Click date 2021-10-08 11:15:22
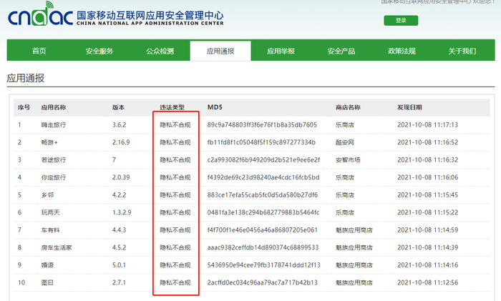 (427, 212)
